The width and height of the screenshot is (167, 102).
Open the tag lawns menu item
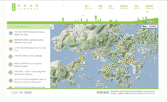[x=124, y=7]
